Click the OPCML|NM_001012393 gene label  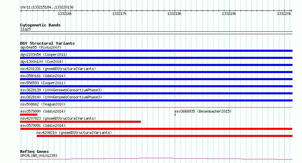(x=39, y=156)
